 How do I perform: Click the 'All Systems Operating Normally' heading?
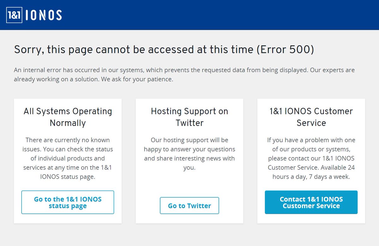point(68,117)
